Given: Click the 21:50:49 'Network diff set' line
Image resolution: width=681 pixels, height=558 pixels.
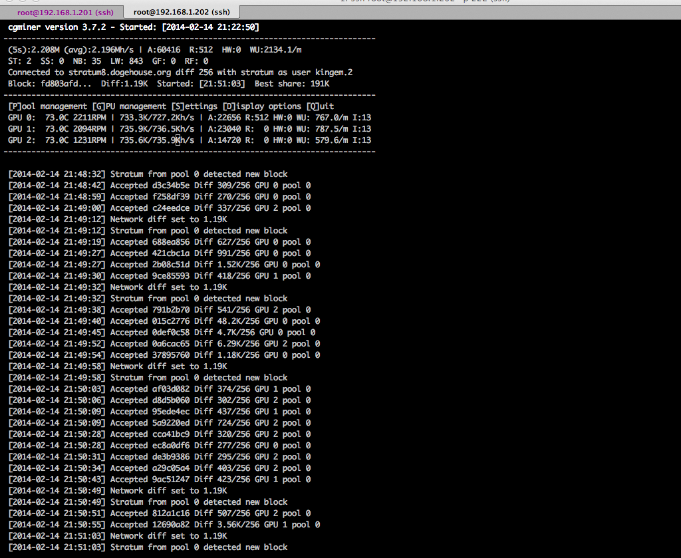Looking at the screenshot, I should pyautogui.click(x=118, y=490).
